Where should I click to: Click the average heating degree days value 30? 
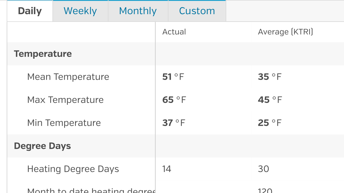pos(263,169)
